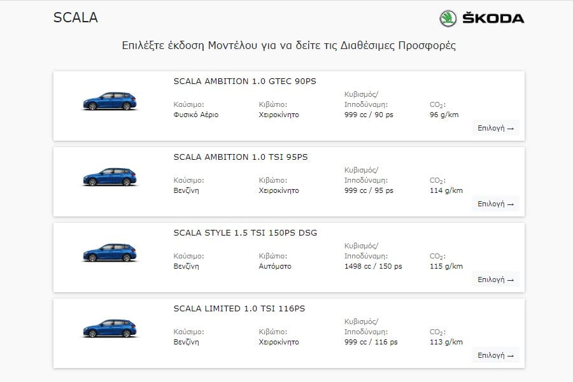Image resolution: width=573 pixels, height=382 pixels.
Task: Click the blue car image for Ambition TSI 95PS
Action: (x=110, y=177)
